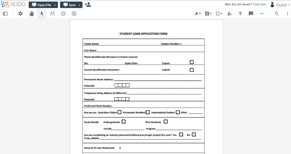The image size is (291, 154).
Task: Check the Australian Citizen checkbox
Action: pos(120,112)
